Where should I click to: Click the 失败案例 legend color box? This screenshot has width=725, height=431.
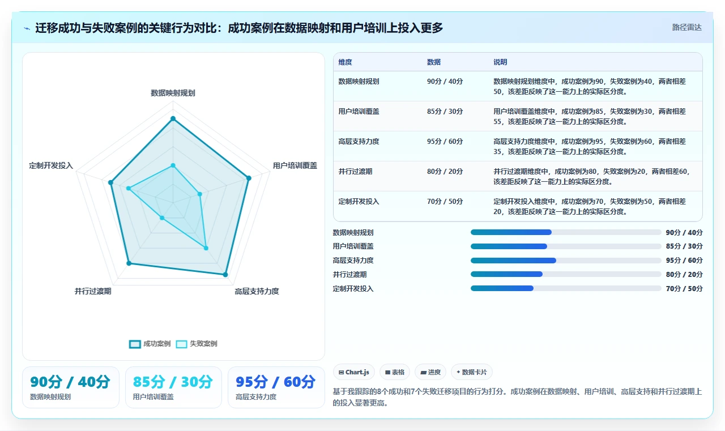point(181,344)
